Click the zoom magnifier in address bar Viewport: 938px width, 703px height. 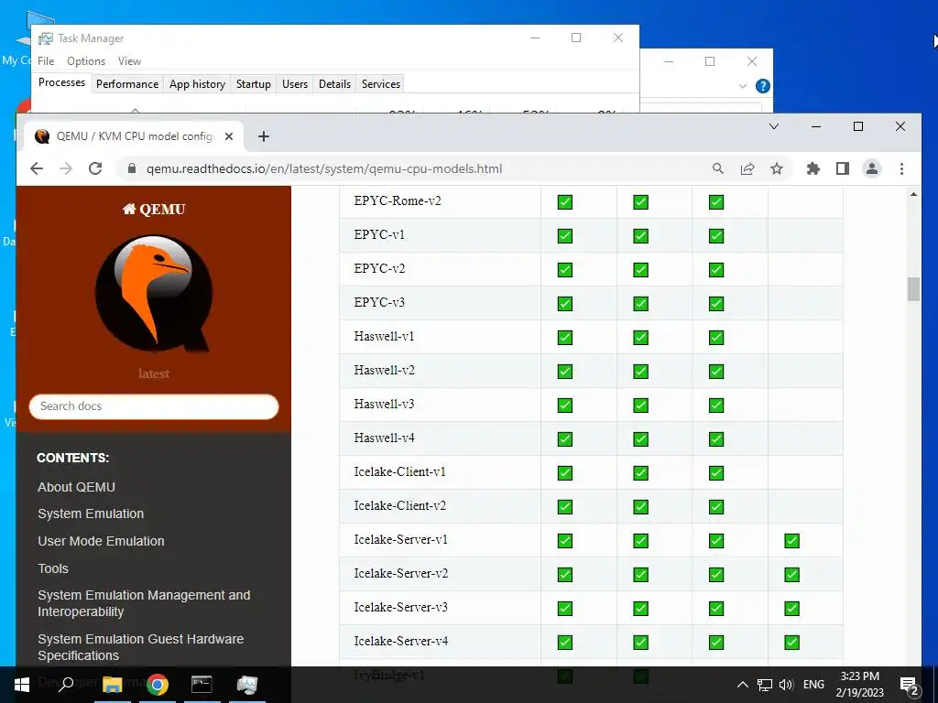coord(718,168)
